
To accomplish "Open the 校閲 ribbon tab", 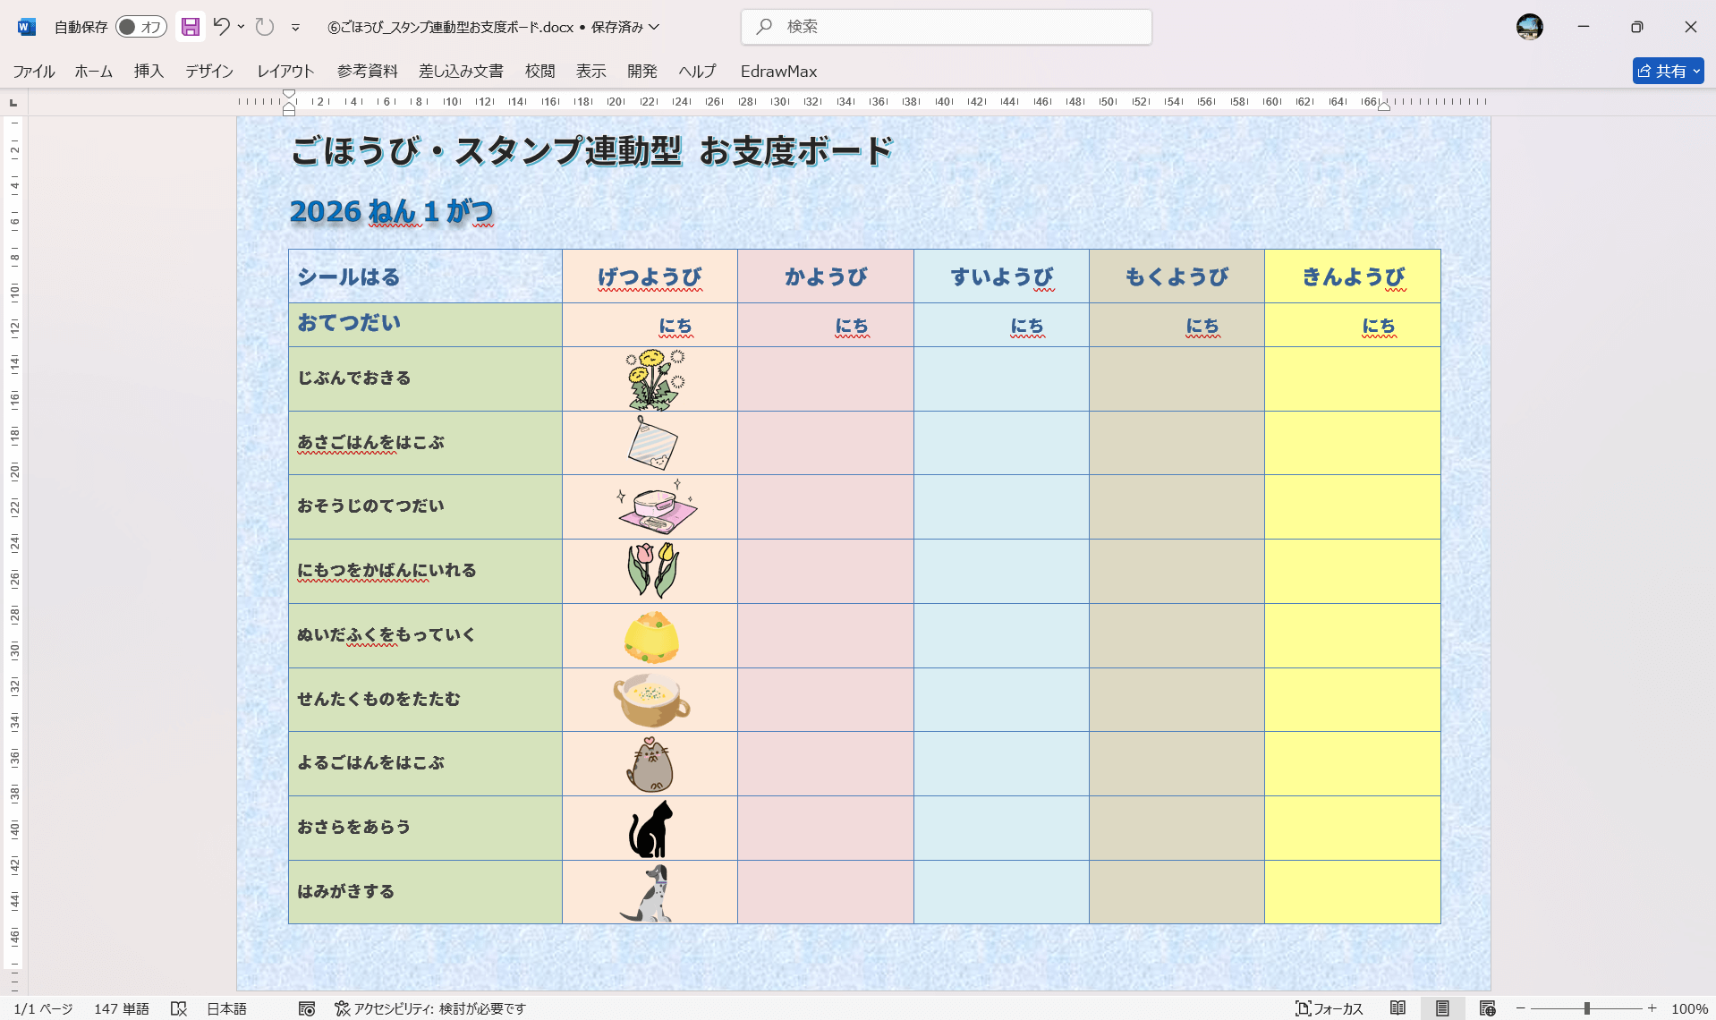I will click(x=539, y=72).
